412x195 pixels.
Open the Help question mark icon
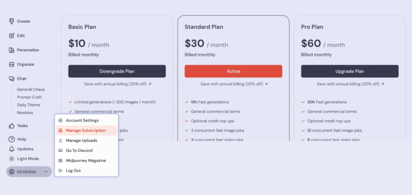11,139
